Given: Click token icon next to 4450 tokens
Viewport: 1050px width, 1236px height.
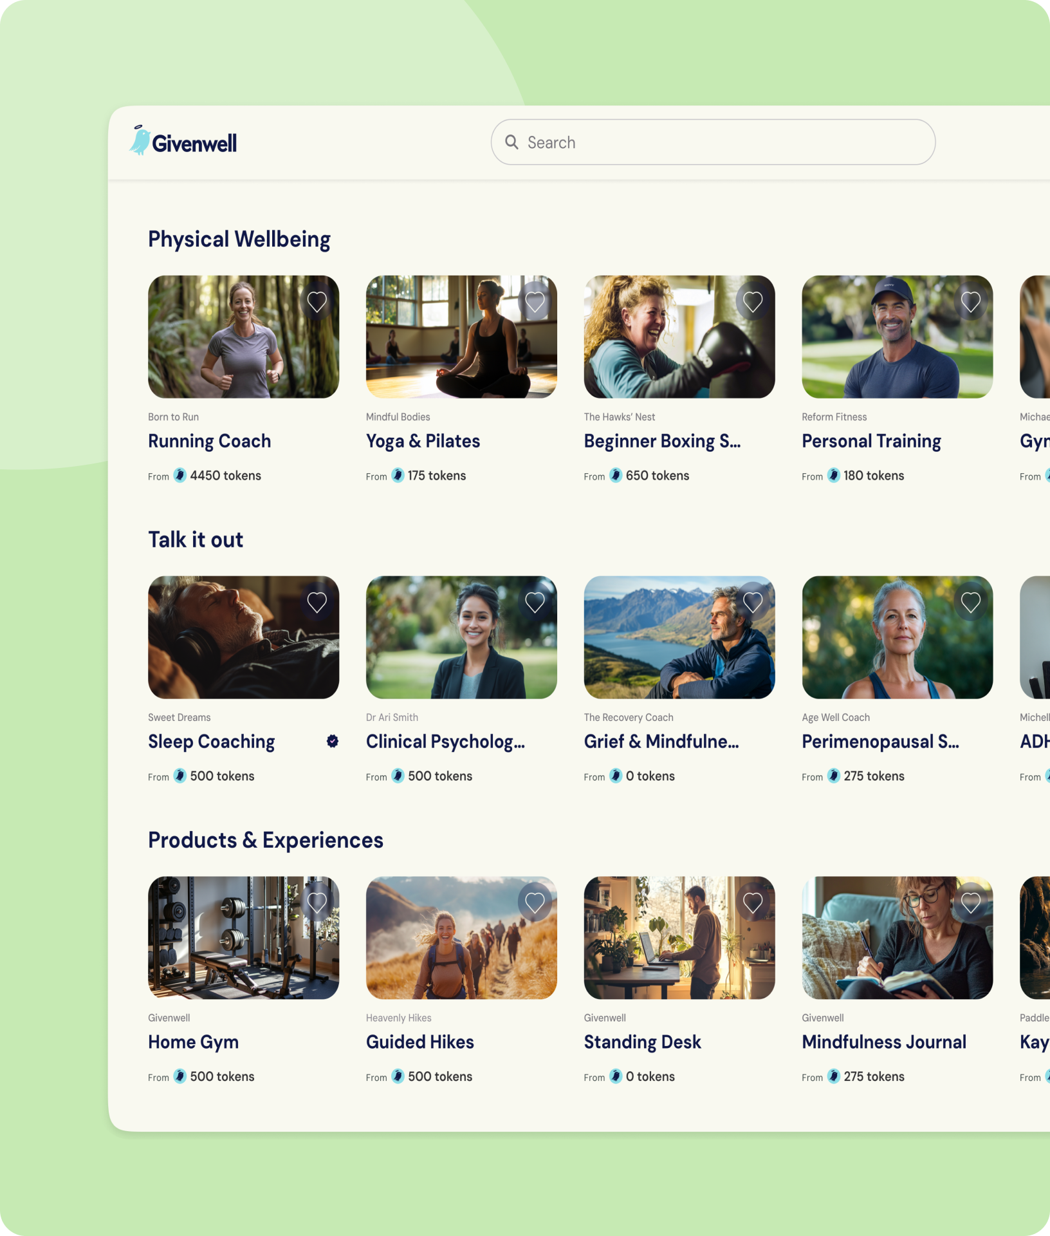Looking at the screenshot, I should 180,476.
